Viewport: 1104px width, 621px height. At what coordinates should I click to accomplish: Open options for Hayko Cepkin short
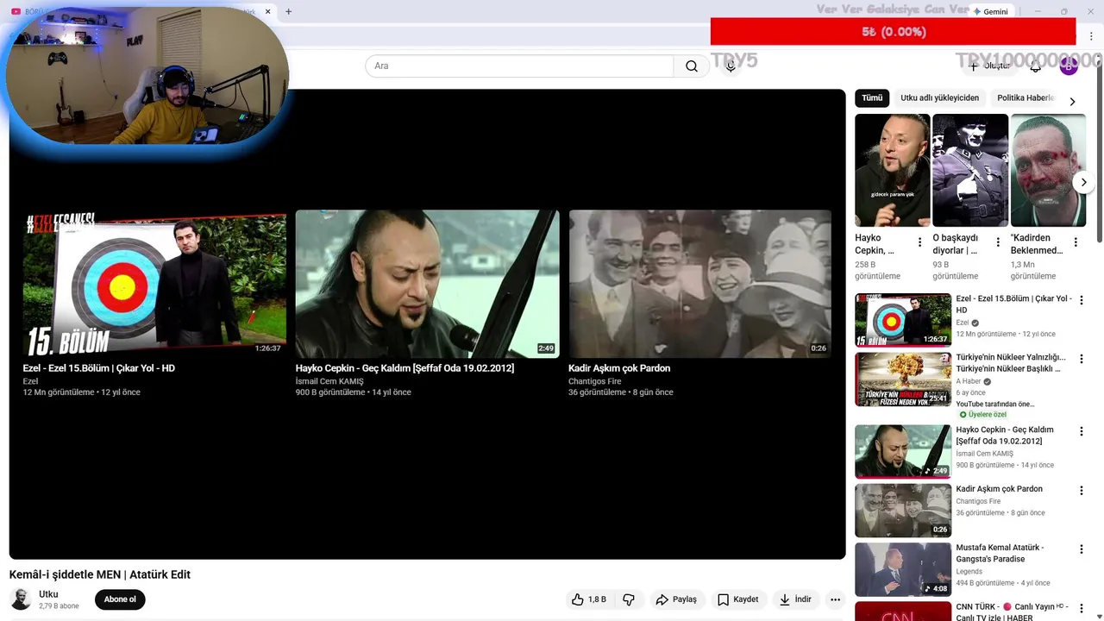point(919,242)
